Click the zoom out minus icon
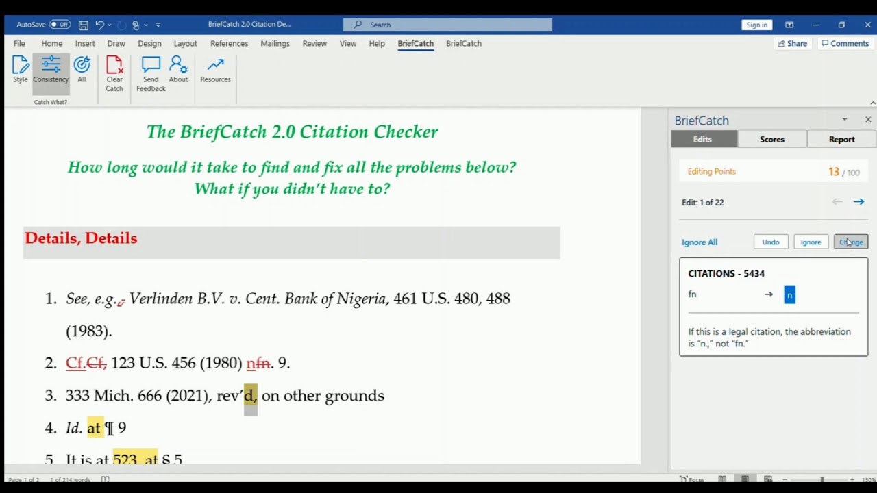This screenshot has width=877, height=493. 785,479
